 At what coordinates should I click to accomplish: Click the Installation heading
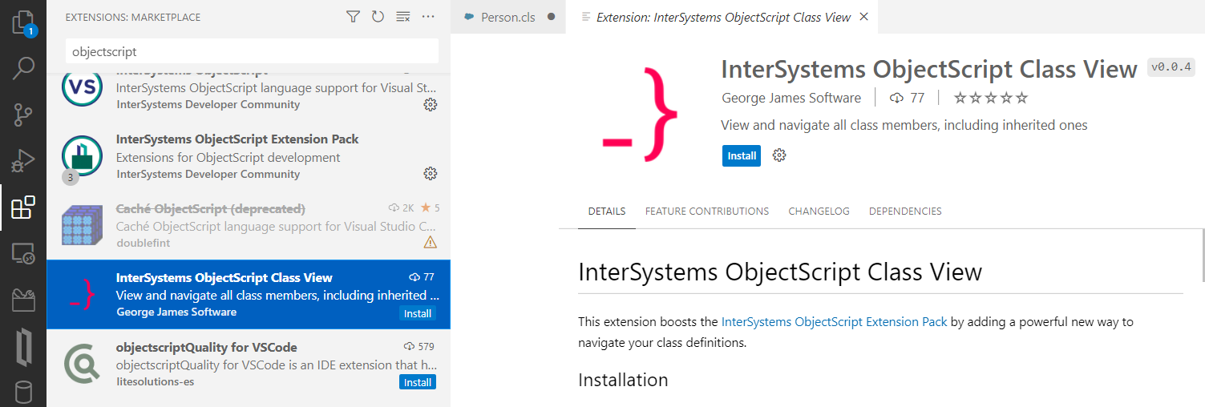click(623, 379)
